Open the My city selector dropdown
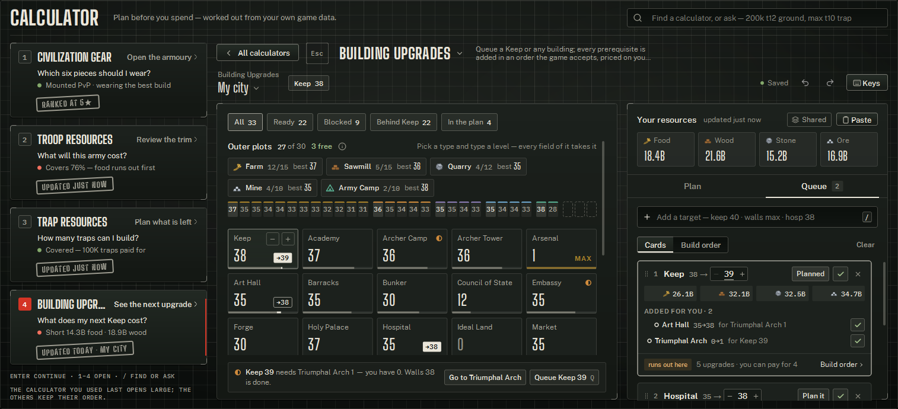This screenshot has height=409, width=898. coord(238,88)
